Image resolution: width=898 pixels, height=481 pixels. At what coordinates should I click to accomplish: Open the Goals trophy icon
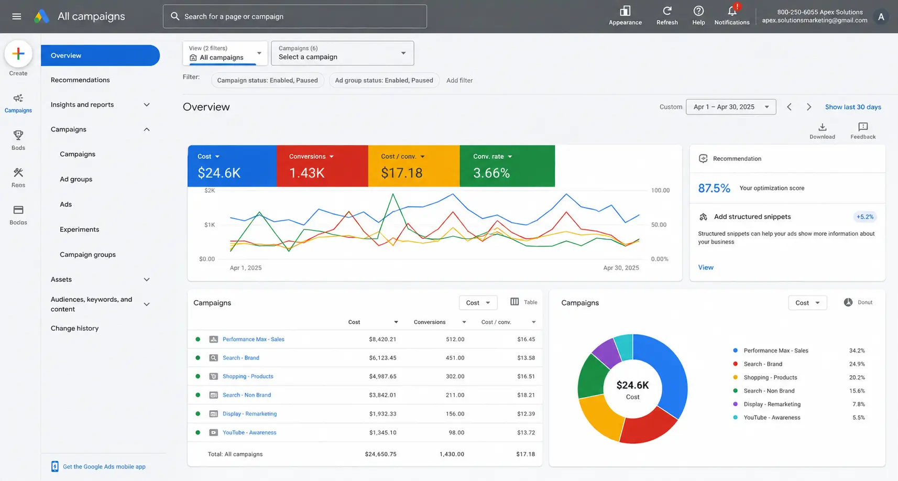tap(18, 135)
